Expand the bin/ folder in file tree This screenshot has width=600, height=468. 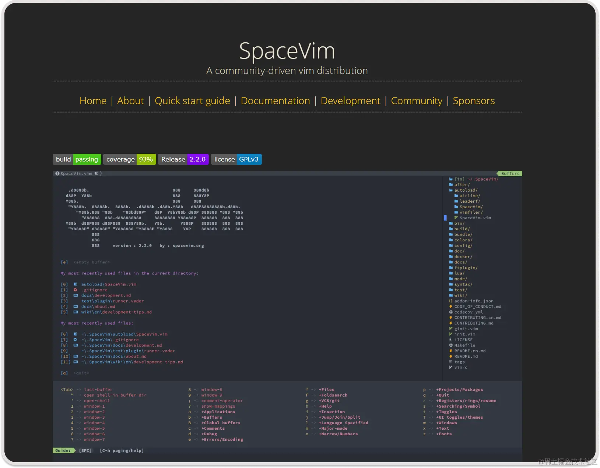click(457, 223)
